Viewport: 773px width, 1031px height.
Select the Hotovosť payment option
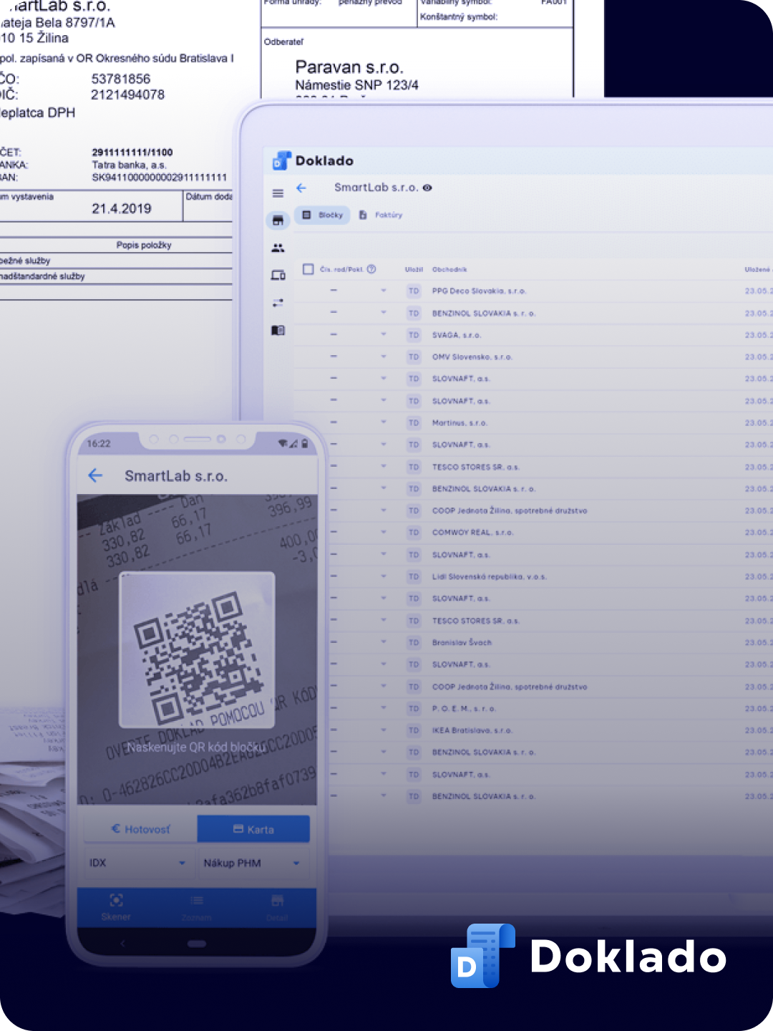coord(141,829)
